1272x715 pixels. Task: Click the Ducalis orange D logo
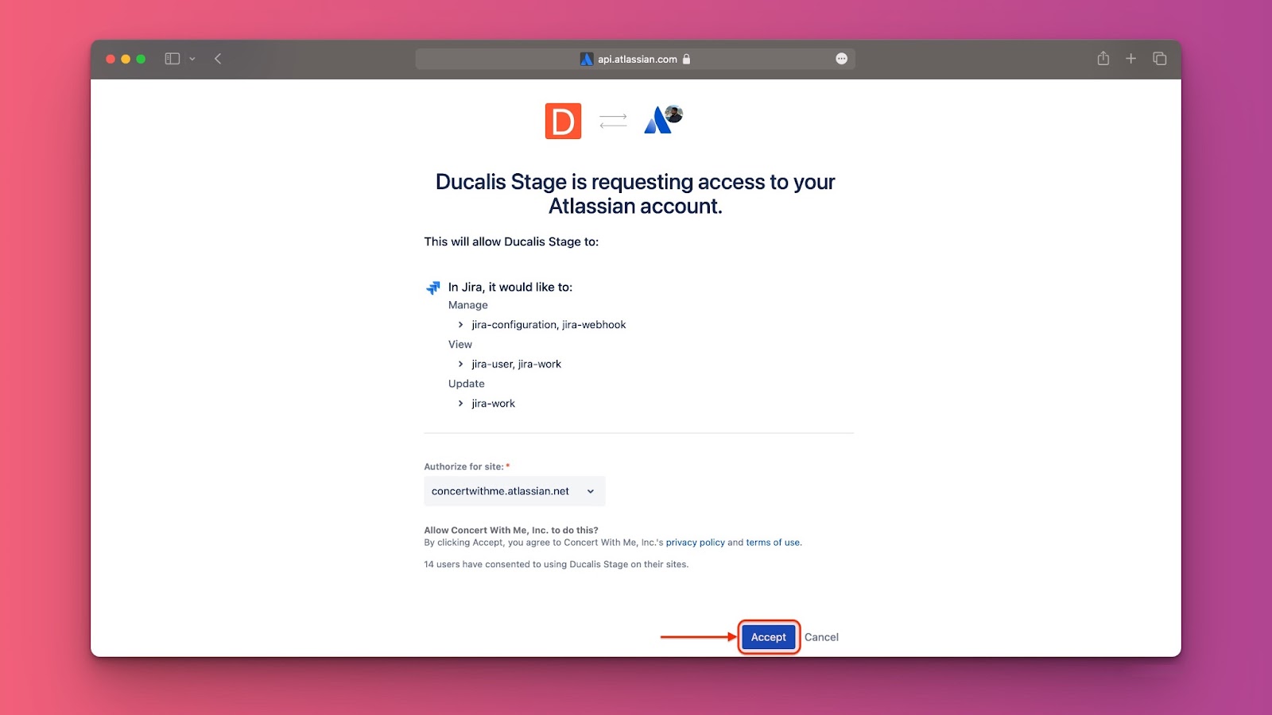563,121
